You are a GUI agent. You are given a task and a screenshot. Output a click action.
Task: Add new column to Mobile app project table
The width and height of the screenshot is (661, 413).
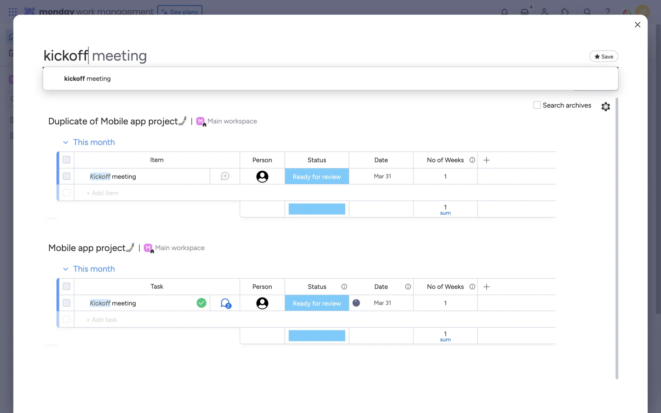pyautogui.click(x=486, y=287)
